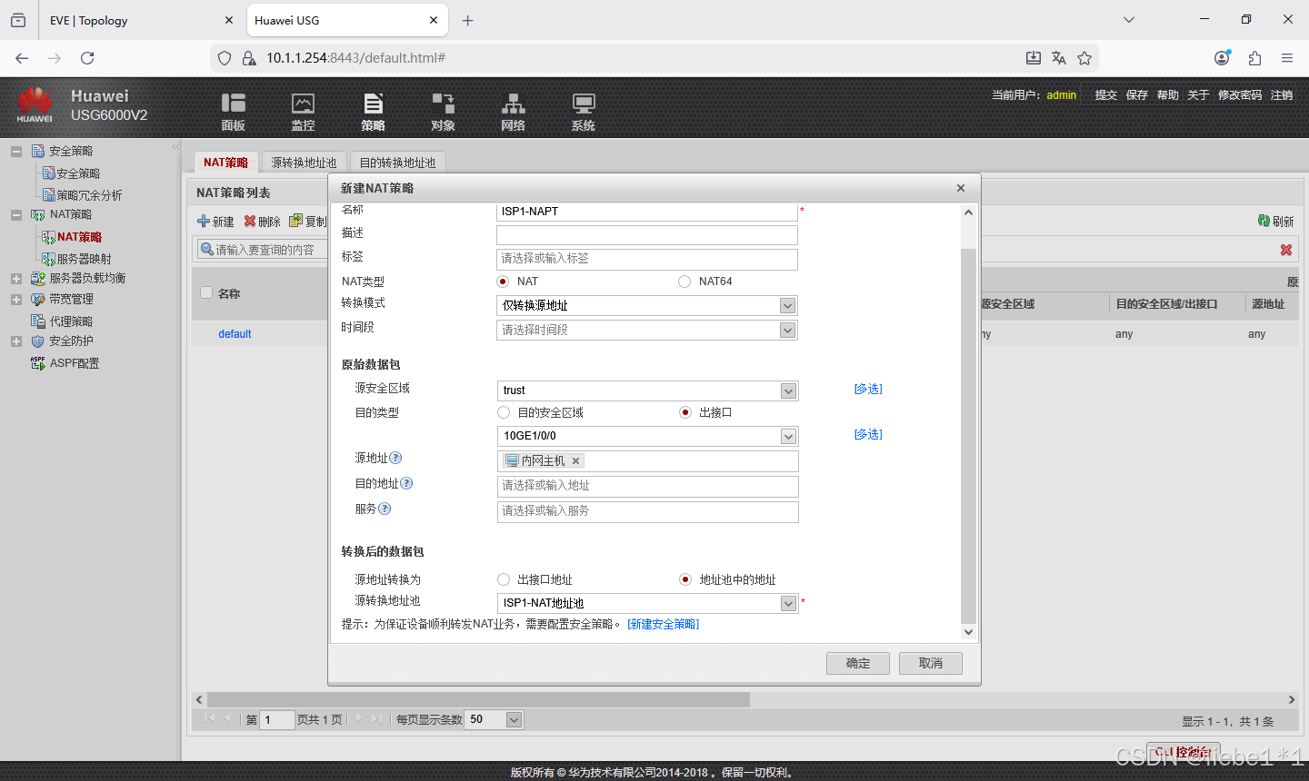The width and height of the screenshot is (1309, 781).
Task: Open the 对象 objects icon
Action: pyautogui.click(x=443, y=104)
